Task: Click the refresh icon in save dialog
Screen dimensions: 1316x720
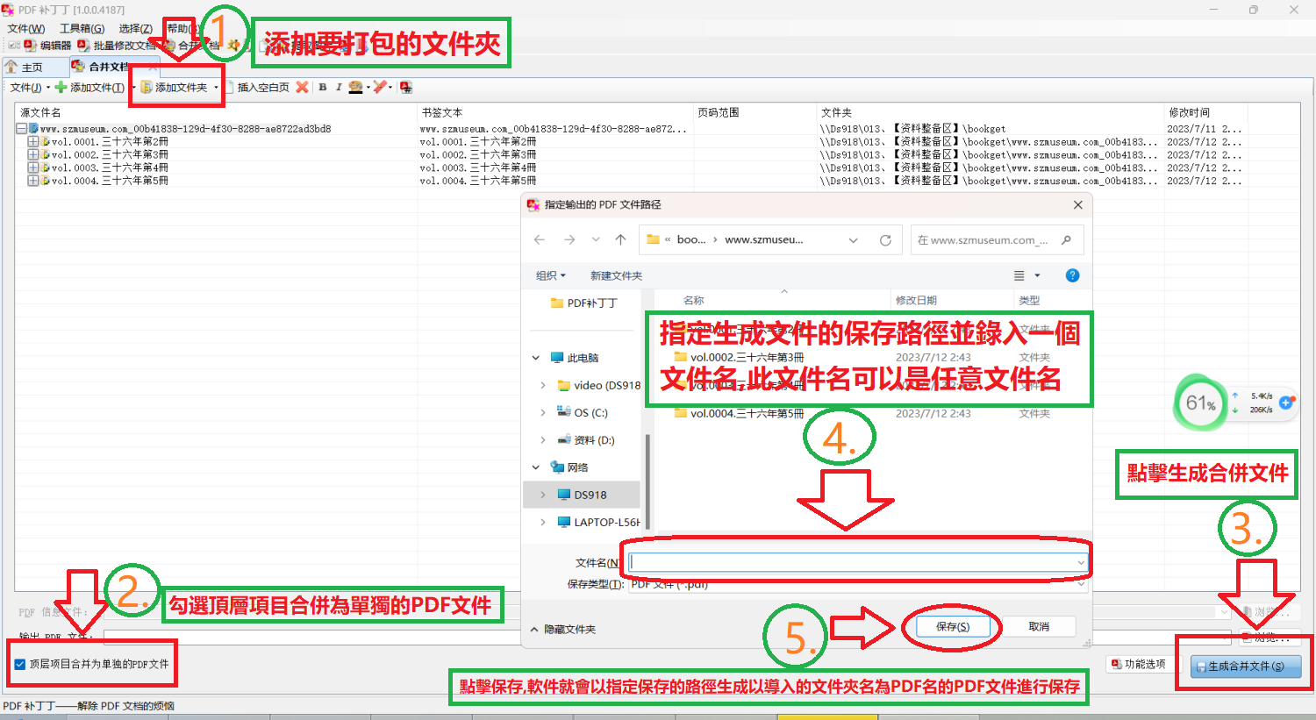Action: pos(885,240)
